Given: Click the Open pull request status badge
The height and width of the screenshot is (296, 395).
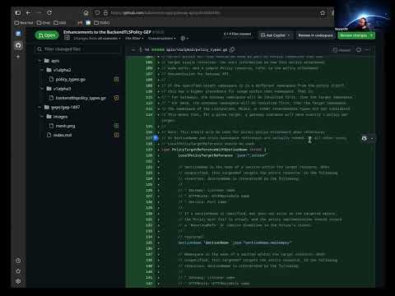Looking at the screenshot, I should (x=47, y=35).
